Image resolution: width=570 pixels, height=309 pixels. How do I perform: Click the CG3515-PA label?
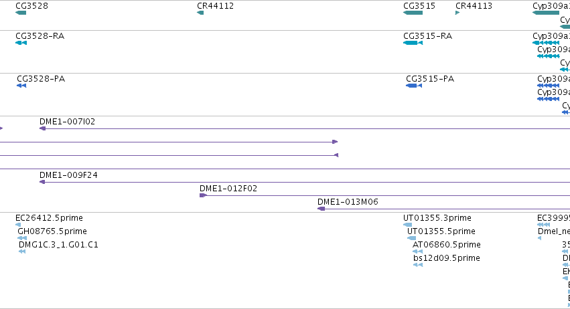(x=430, y=79)
